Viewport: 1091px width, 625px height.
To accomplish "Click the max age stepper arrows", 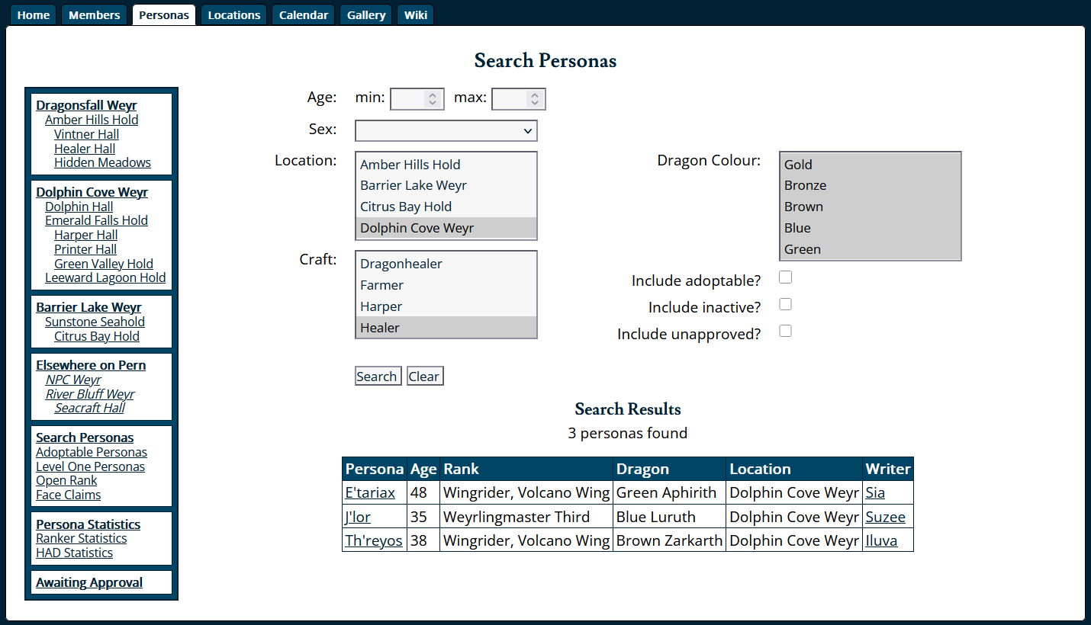I will (x=535, y=99).
